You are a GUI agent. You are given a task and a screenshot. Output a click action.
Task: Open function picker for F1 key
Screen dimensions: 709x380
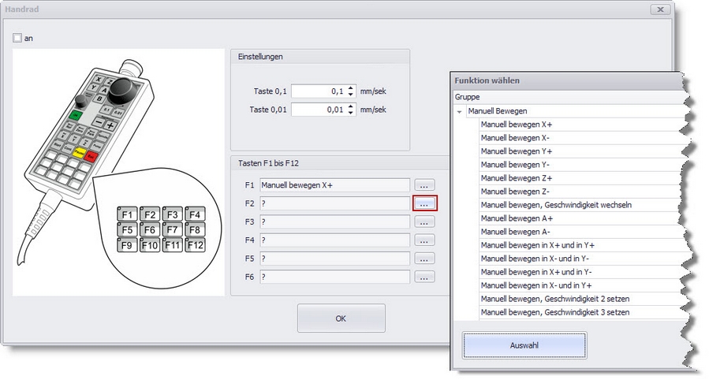[425, 185]
